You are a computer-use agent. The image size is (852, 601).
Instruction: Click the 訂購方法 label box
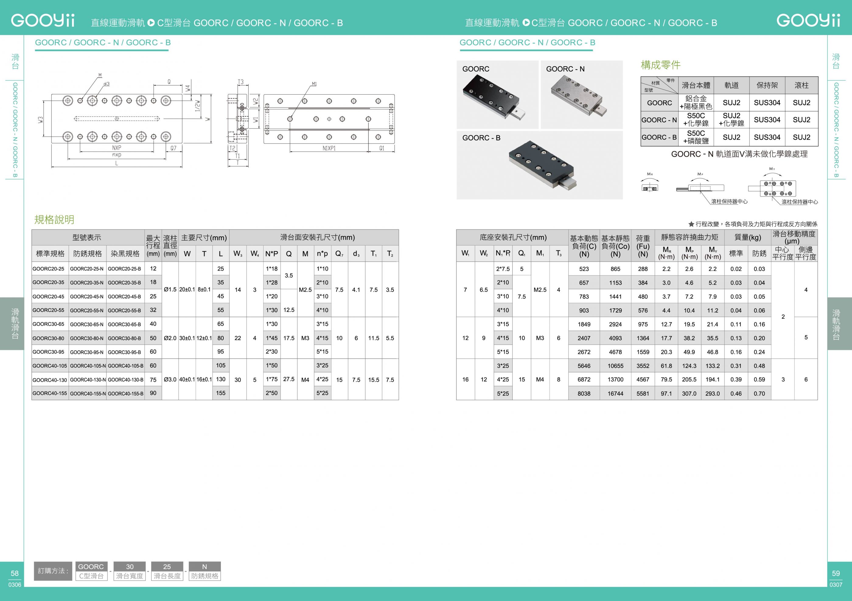[x=53, y=571]
